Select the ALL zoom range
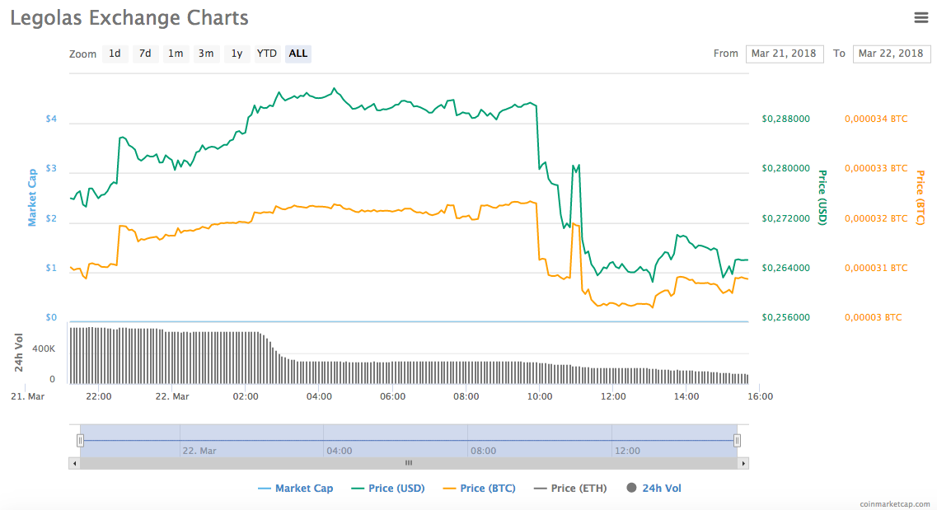The width and height of the screenshot is (937, 510). coord(298,54)
